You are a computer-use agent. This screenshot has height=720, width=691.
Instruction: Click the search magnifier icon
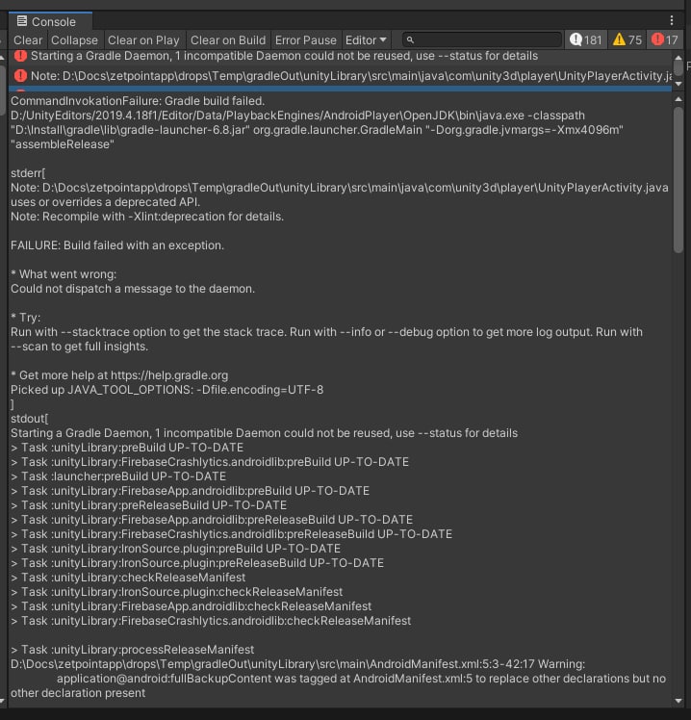[411, 40]
